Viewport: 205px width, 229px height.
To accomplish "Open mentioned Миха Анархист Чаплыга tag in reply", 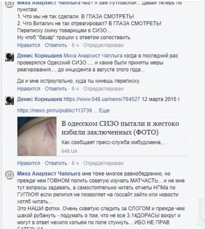I will click(x=93, y=56).
